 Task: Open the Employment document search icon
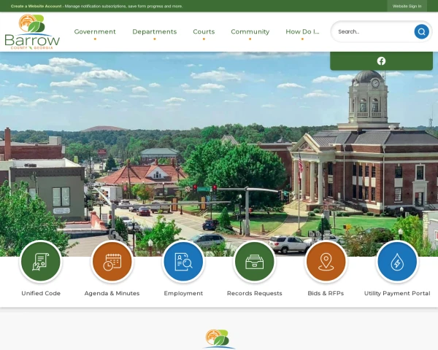[183, 262]
